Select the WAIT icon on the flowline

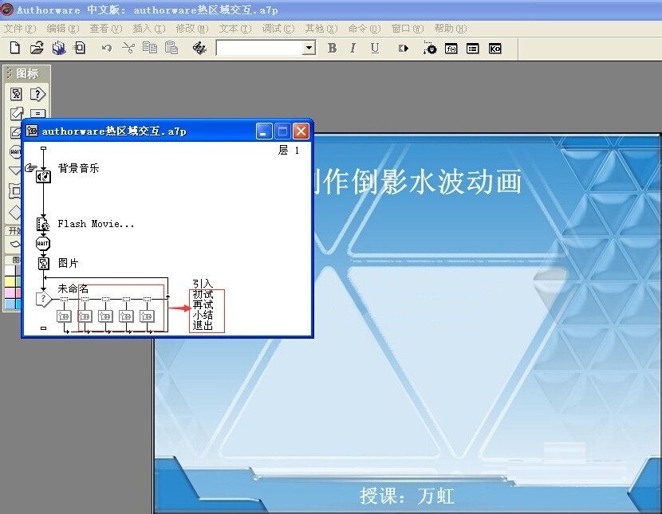(42, 243)
